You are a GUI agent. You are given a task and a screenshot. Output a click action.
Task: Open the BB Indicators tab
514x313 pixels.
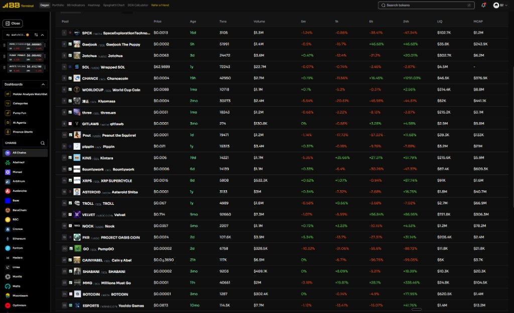tap(76, 5)
